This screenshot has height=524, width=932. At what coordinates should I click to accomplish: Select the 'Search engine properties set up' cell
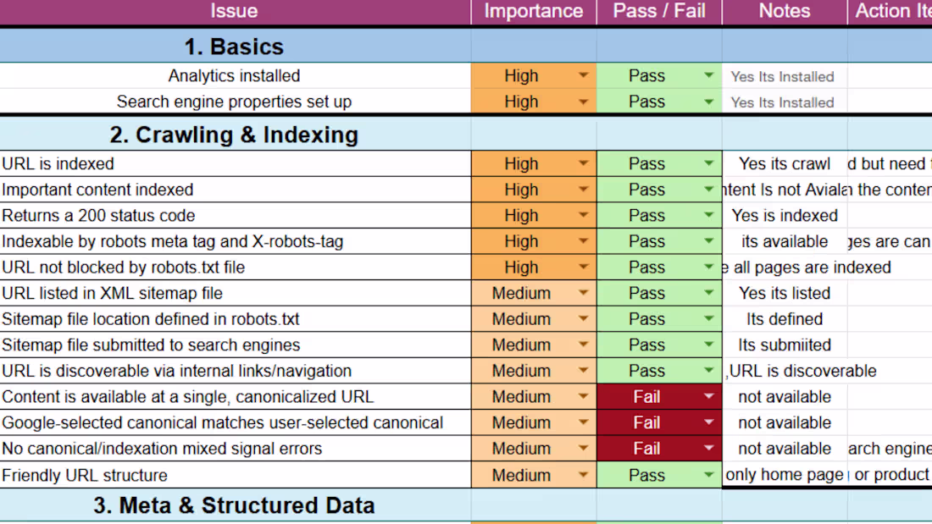click(x=234, y=102)
